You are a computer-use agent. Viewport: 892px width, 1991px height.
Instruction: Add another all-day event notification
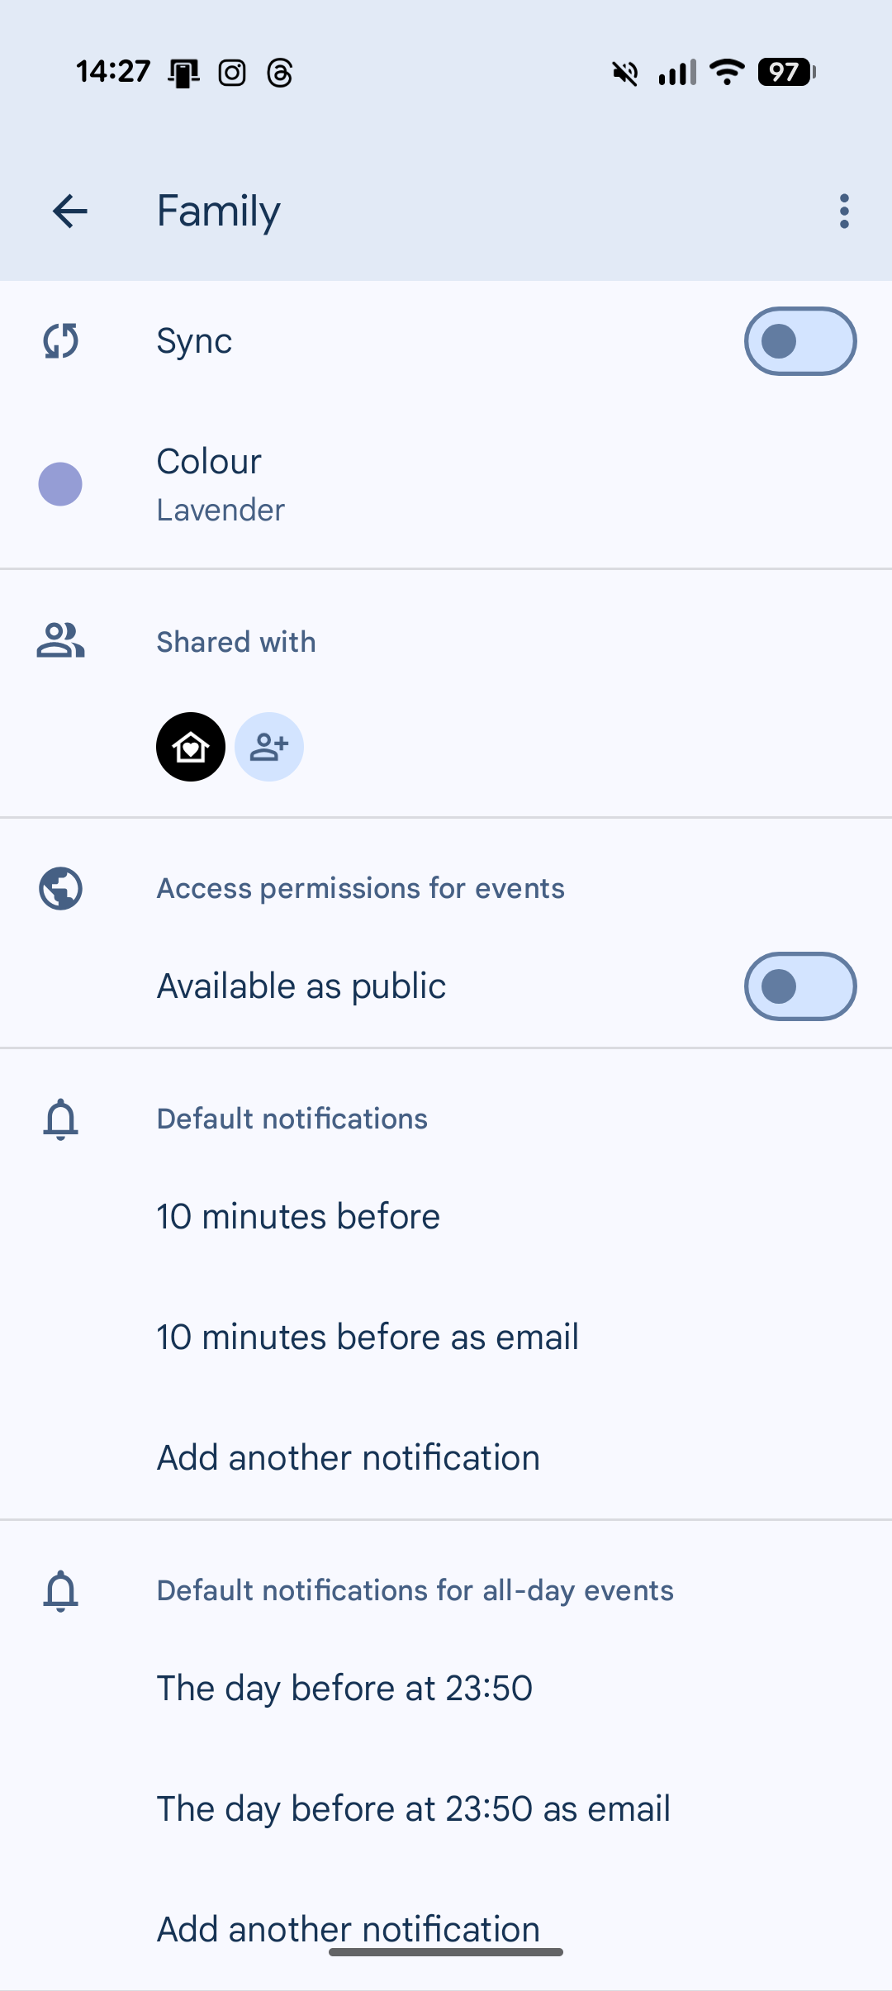pyautogui.click(x=348, y=1928)
